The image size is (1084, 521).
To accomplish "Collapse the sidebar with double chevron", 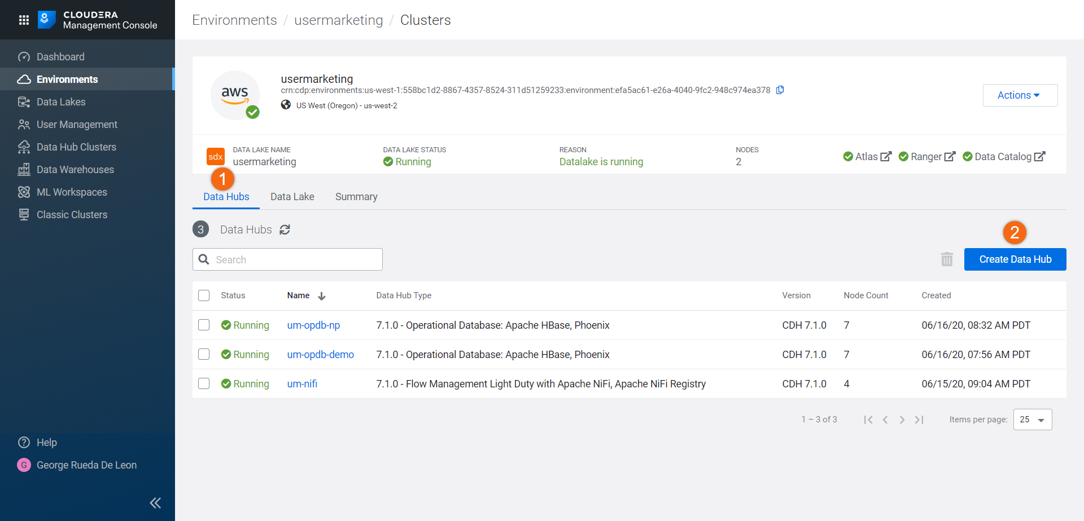I will (x=155, y=503).
